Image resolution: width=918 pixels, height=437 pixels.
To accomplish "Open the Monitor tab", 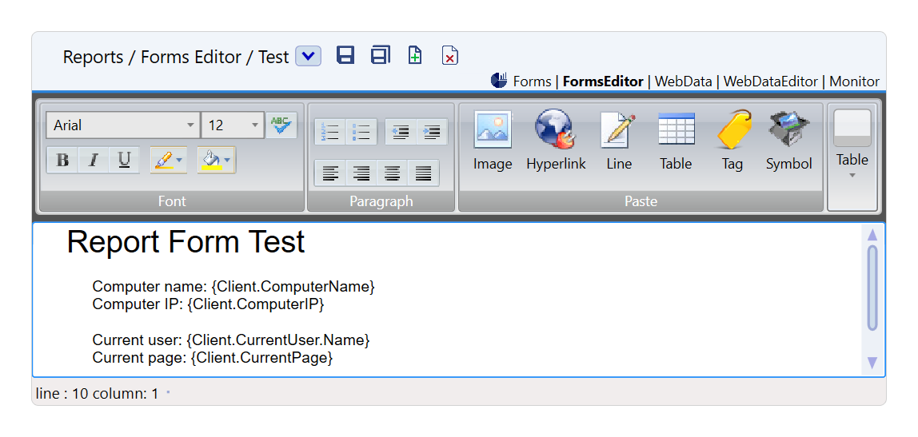I will (854, 81).
